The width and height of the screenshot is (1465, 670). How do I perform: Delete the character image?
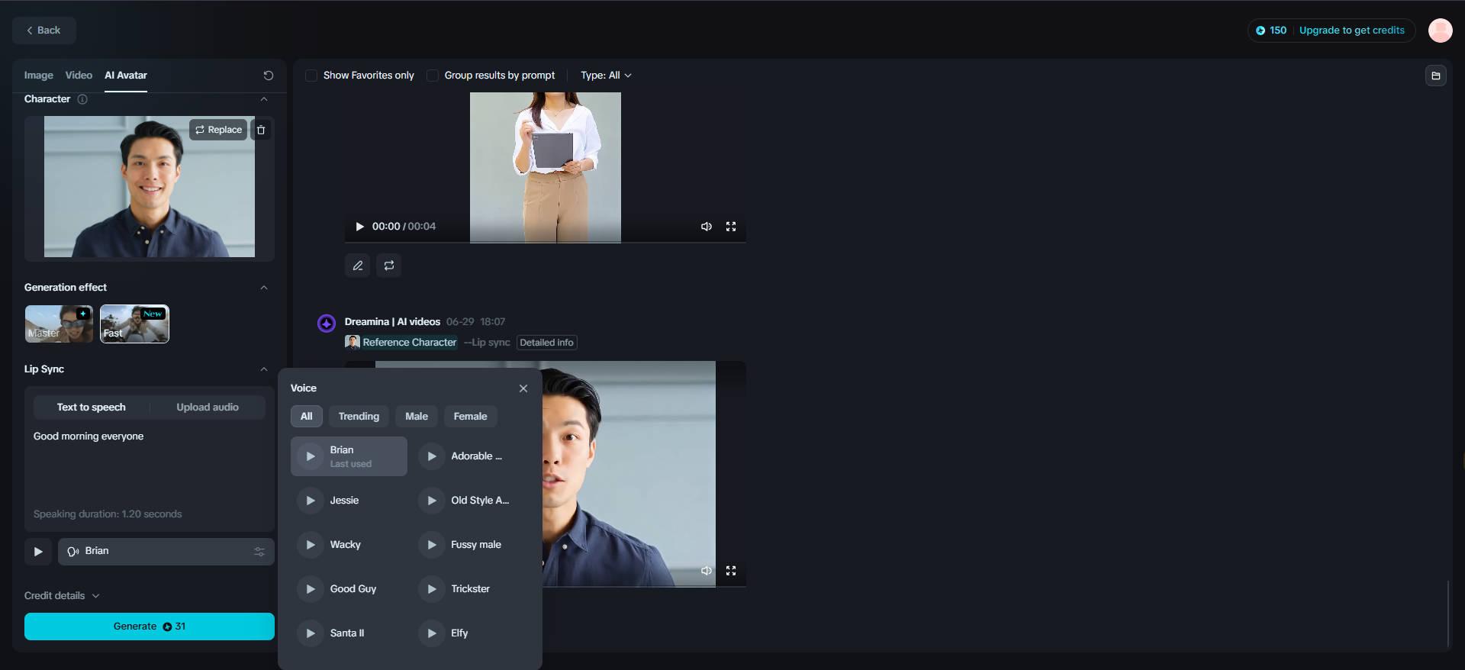[261, 130]
